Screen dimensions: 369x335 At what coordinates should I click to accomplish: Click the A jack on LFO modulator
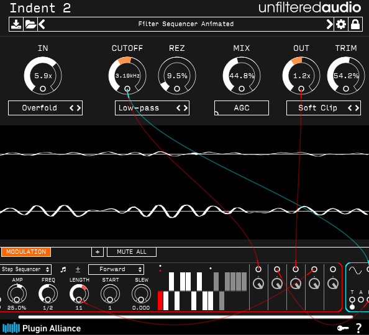[361, 300]
